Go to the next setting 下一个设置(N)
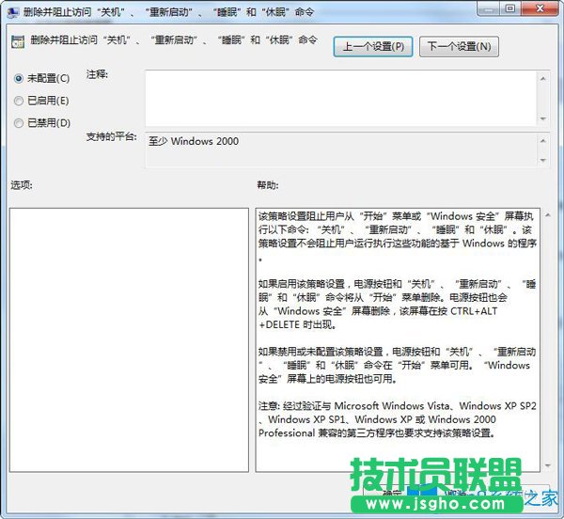Viewport: 564px width, 519px height. click(459, 46)
